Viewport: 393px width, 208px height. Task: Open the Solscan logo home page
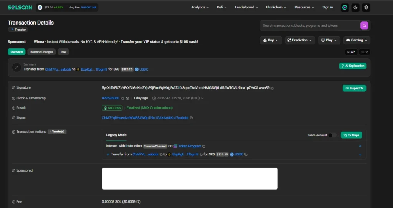pos(20,7)
